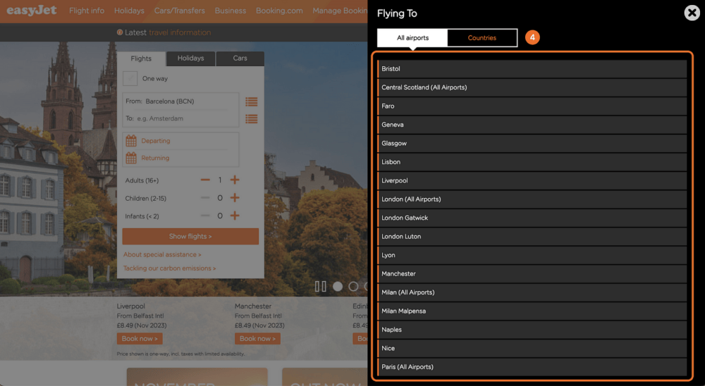Open About special assistance link

pyautogui.click(x=162, y=254)
